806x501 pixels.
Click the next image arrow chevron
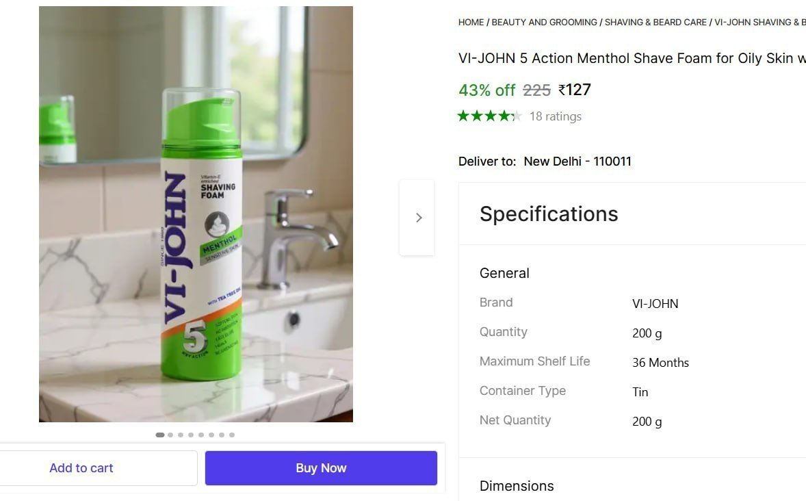pyautogui.click(x=418, y=217)
